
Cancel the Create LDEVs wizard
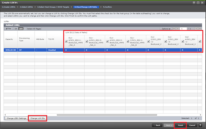point(192,125)
